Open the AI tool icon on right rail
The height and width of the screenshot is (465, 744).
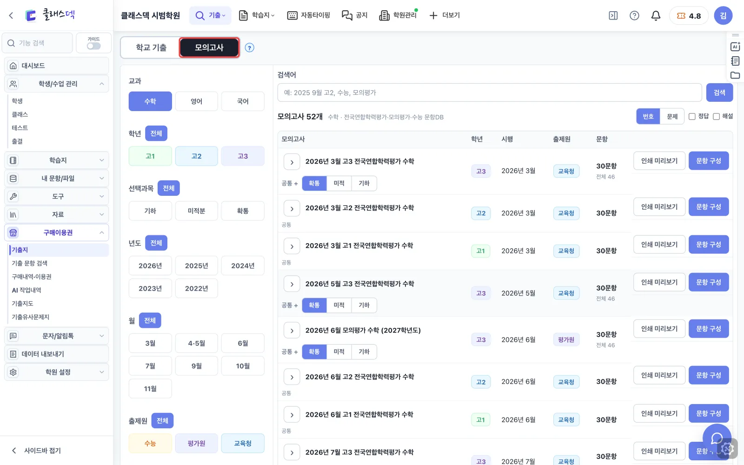click(735, 46)
